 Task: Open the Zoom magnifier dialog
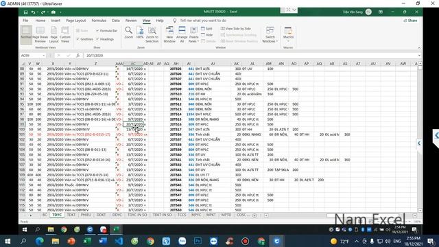[128, 33]
